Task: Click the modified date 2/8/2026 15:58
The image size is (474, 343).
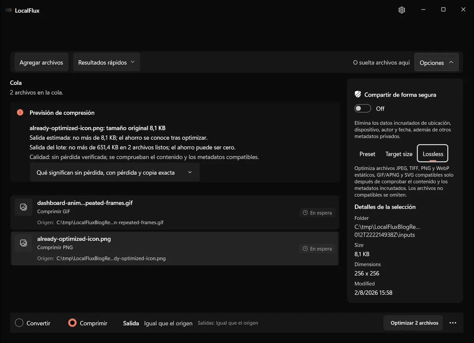Action: pyautogui.click(x=373, y=292)
